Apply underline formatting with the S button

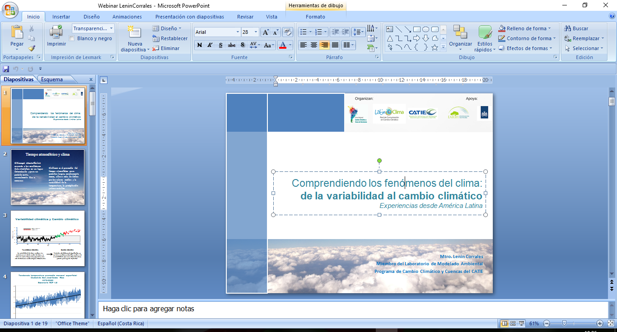click(x=220, y=45)
